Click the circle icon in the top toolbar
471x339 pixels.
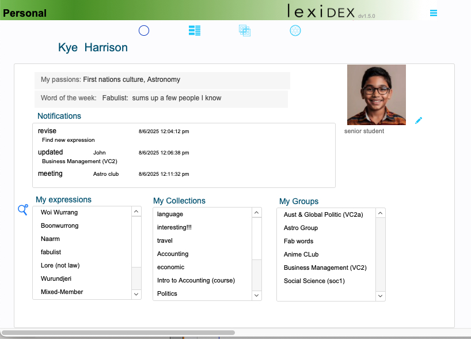[x=144, y=31]
